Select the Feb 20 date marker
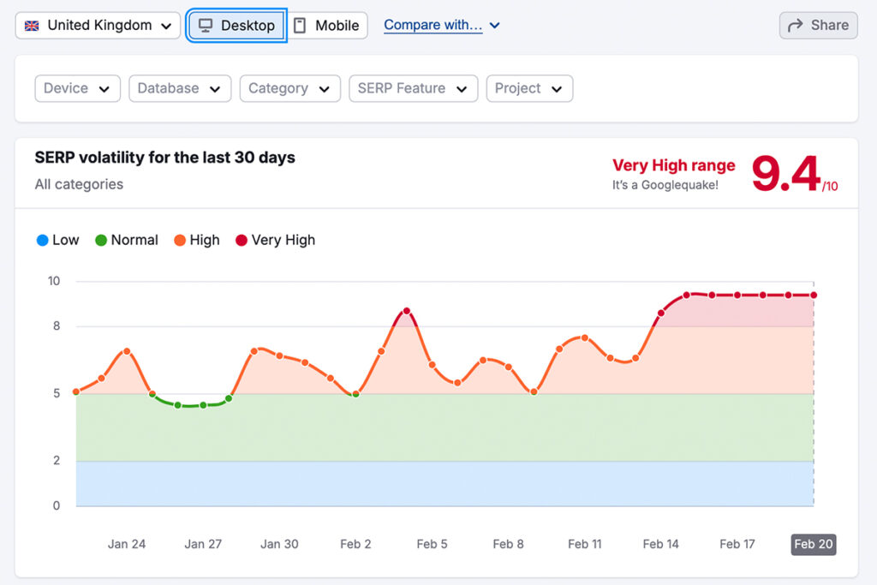877x585 pixels. (812, 544)
